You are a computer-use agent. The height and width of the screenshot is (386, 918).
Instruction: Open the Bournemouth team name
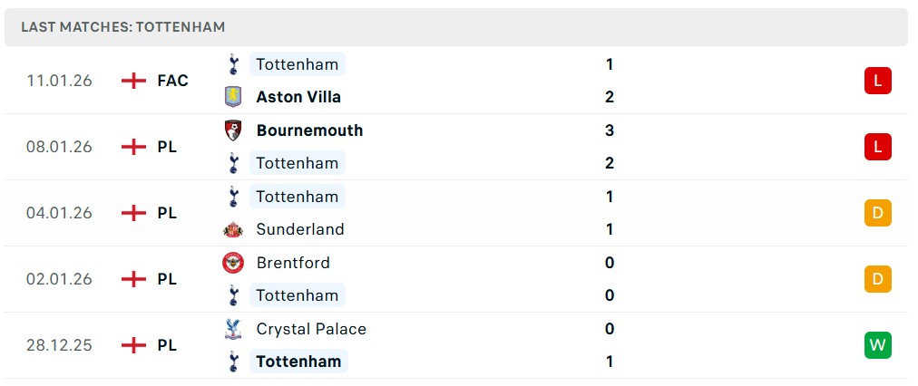click(x=309, y=130)
